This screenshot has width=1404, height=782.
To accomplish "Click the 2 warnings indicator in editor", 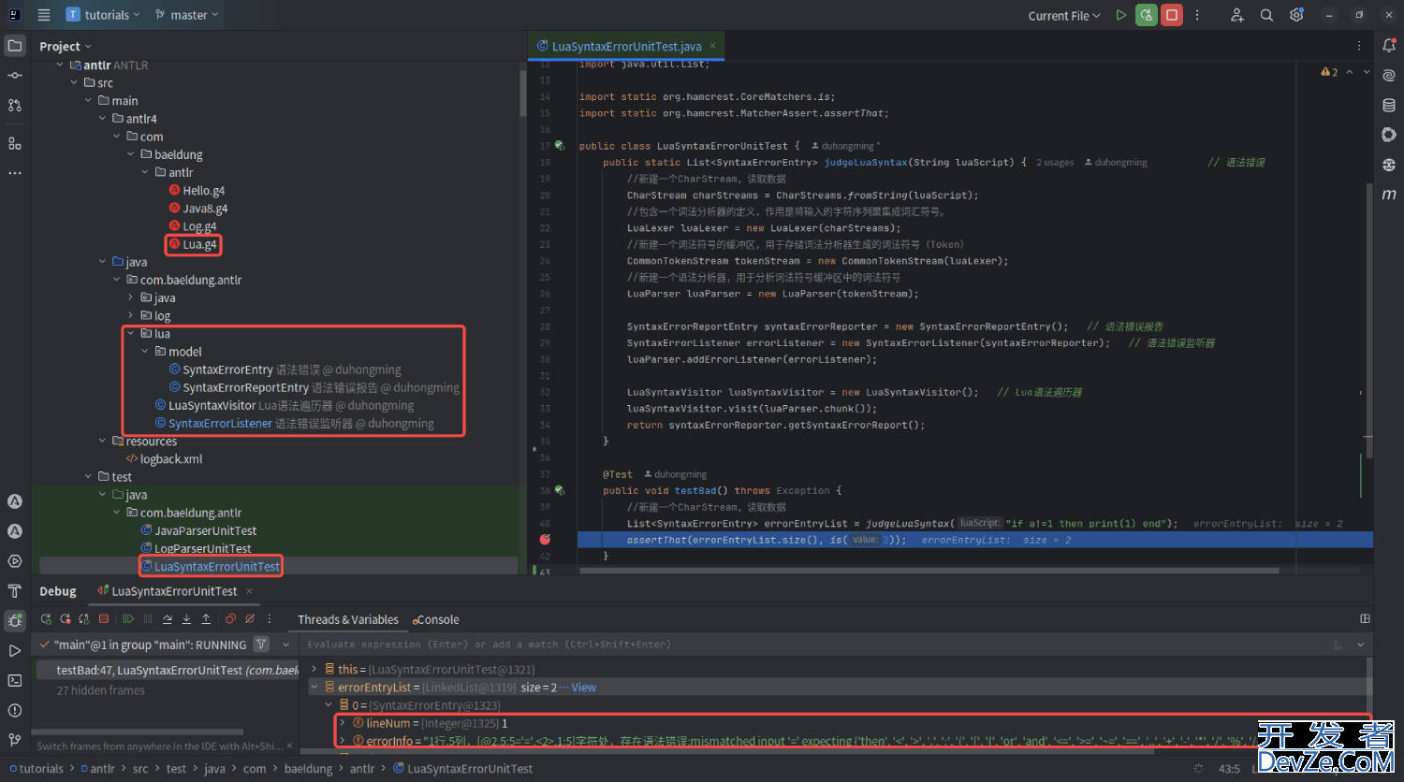I will (x=1329, y=72).
